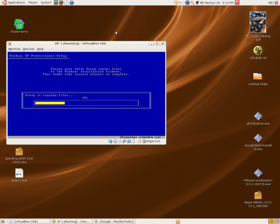The width and height of the screenshot is (280, 224).
Task: Select the first workspace in the switcher
Action: pyautogui.click(x=271, y=222)
